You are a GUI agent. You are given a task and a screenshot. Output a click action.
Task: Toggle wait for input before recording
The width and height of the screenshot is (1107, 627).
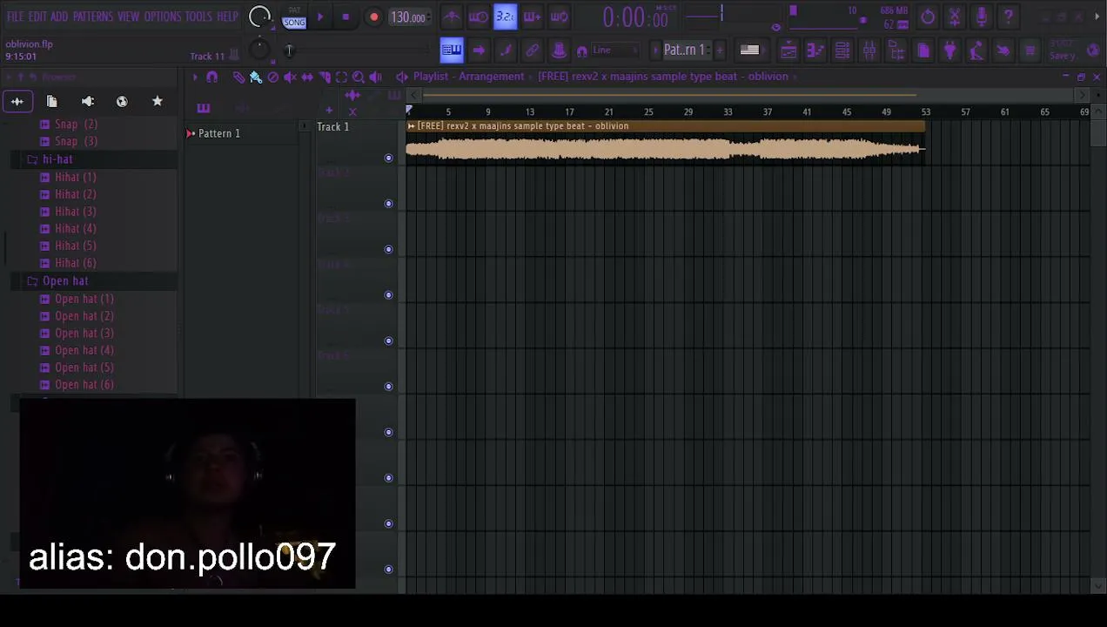point(479,17)
